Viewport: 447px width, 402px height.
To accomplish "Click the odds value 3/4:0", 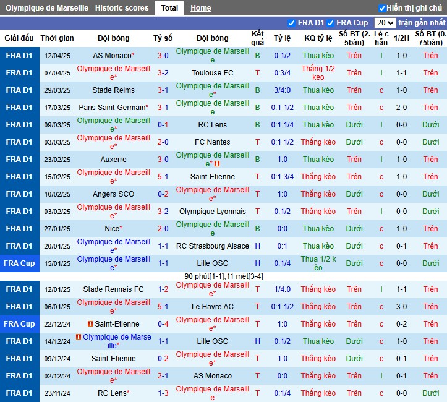I will pyautogui.click(x=282, y=90).
